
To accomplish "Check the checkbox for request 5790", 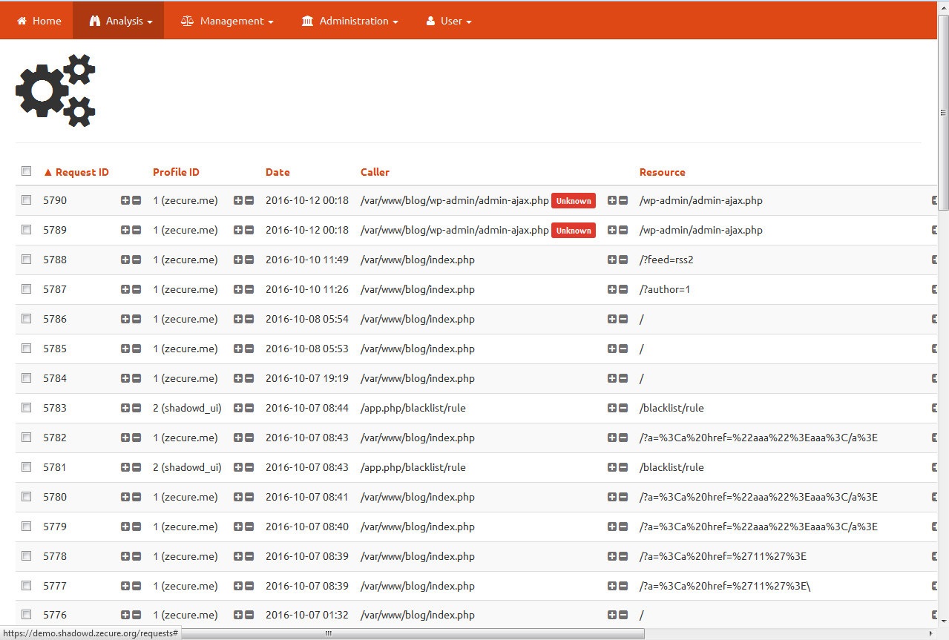I will coord(27,199).
